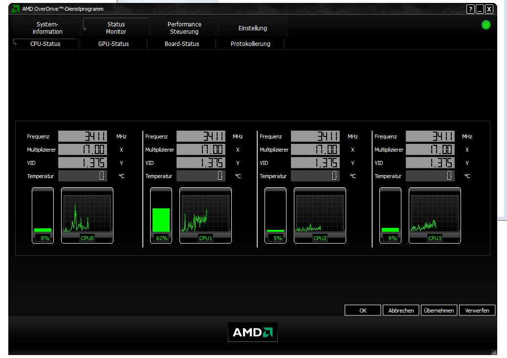The width and height of the screenshot is (507, 358).
Task: Click the OK button
Action: 363,311
